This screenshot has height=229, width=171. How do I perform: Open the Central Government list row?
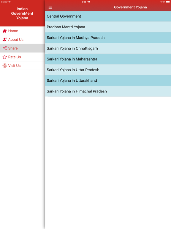pos(108,16)
